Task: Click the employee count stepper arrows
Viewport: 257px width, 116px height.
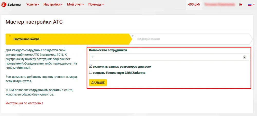Action: (245, 57)
